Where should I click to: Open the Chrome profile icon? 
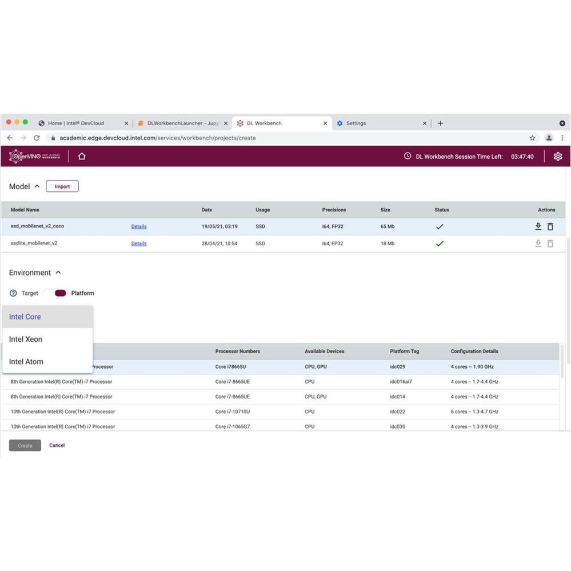click(x=549, y=138)
